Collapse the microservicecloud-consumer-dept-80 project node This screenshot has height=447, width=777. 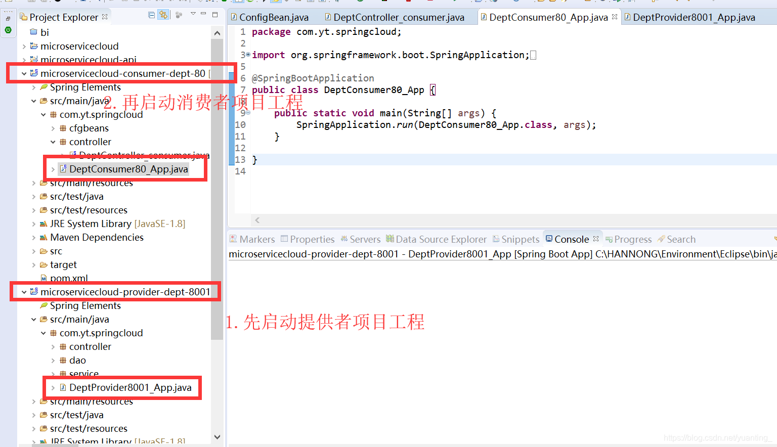[24, 73]
